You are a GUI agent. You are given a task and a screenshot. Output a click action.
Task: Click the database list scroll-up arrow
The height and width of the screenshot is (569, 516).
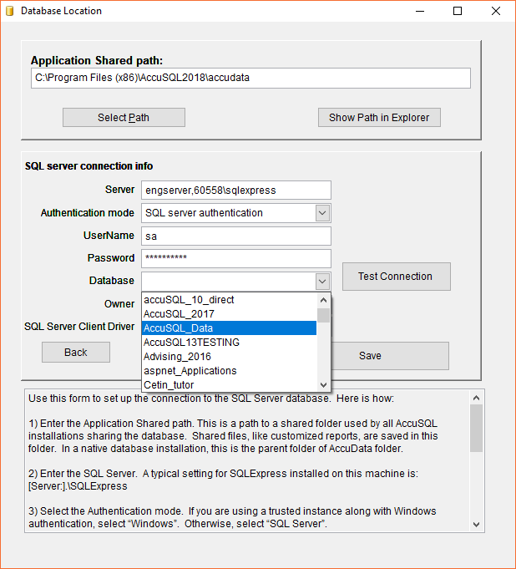pyautogui.click(x=323, y=300)
